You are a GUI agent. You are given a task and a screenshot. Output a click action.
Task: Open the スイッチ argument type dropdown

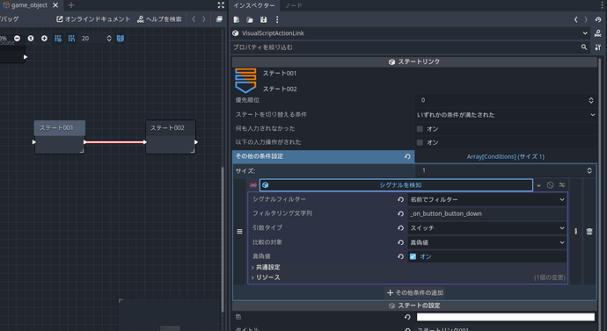[487, 228]
